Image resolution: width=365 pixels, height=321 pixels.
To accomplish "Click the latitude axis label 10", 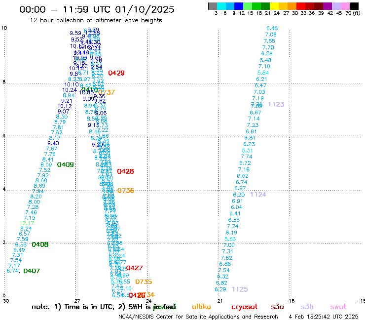I will coord(4,28).
